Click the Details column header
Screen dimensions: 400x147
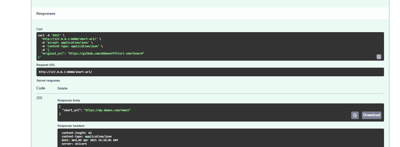pos(63,88)
